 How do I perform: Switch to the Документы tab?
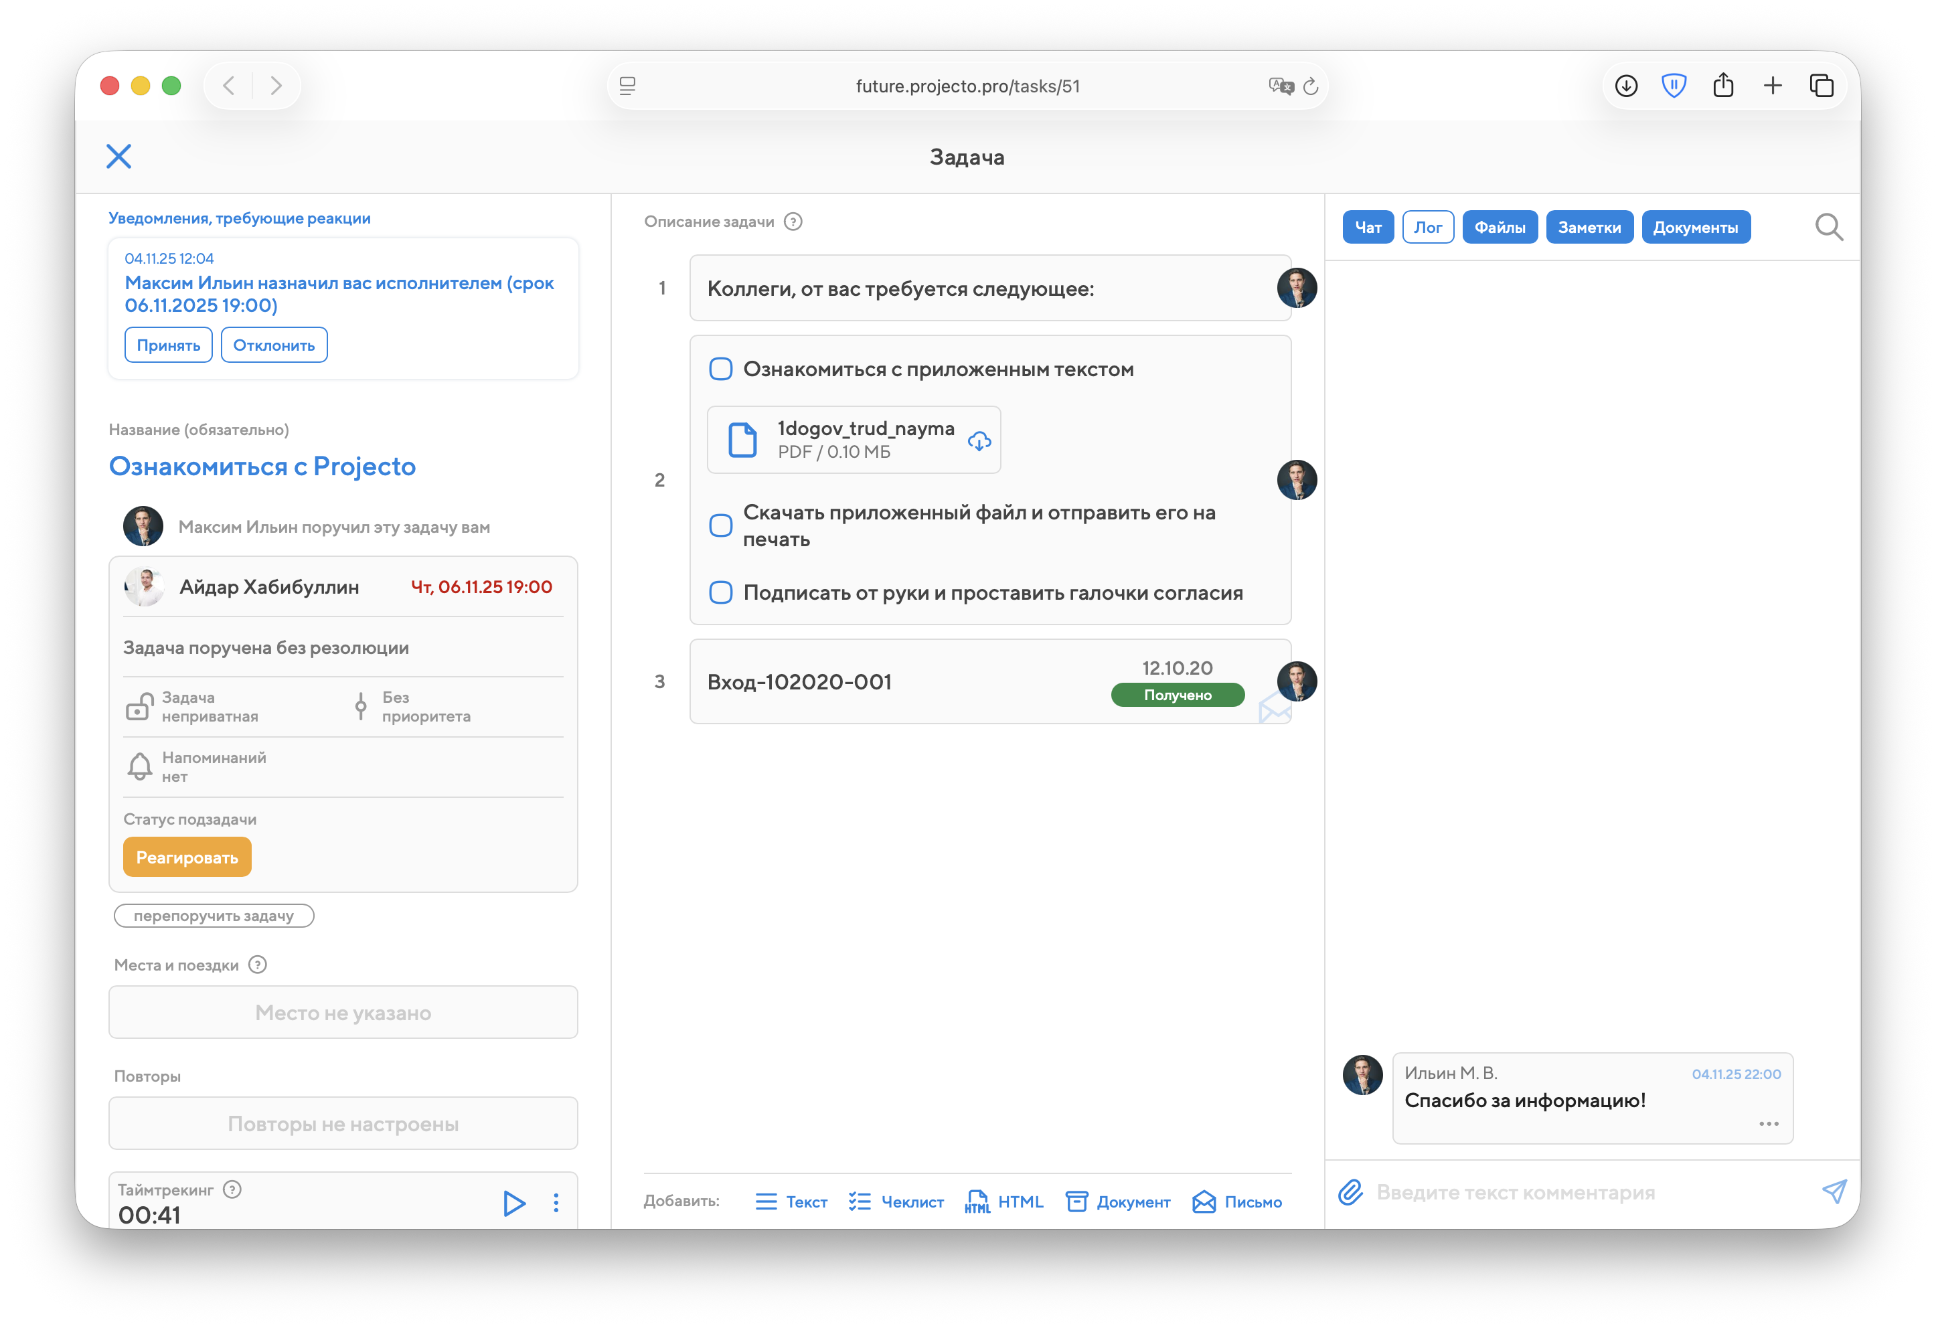(x=1695, y=228)
